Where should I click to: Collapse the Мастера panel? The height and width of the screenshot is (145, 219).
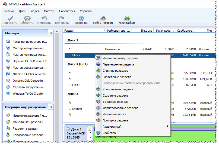tap(50, 33)
